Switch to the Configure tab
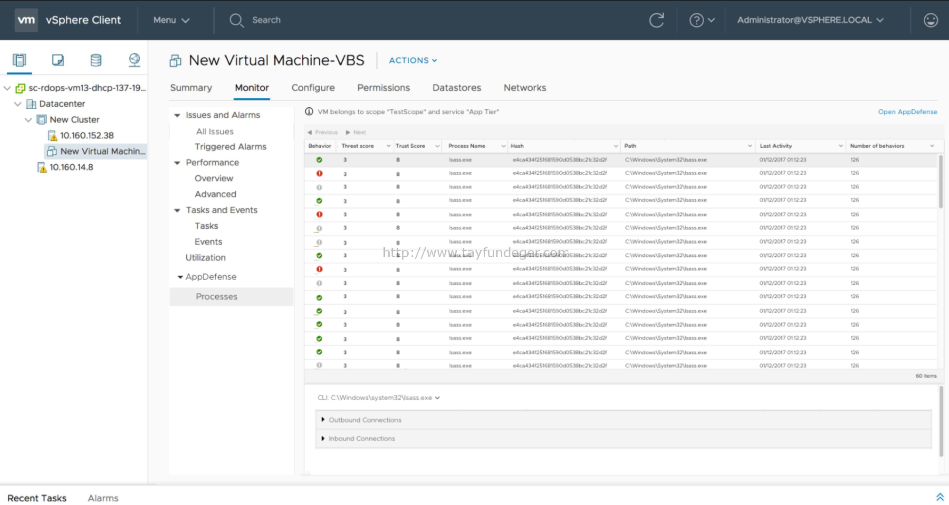 tap(313, 88)
